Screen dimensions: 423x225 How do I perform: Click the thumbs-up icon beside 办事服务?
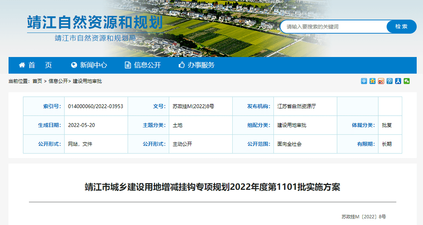point(181,65)
